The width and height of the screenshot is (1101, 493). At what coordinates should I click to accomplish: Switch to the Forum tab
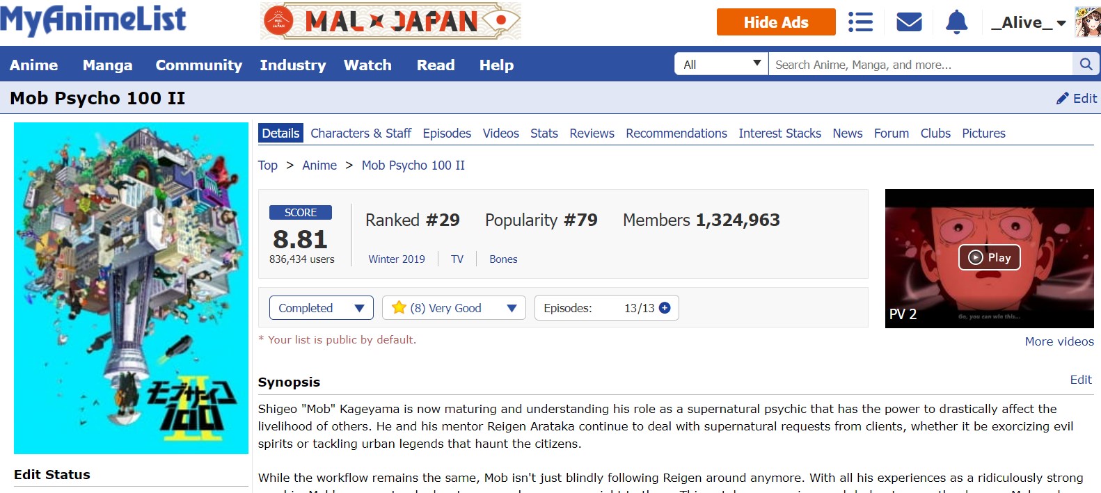(x=892, y=133)
